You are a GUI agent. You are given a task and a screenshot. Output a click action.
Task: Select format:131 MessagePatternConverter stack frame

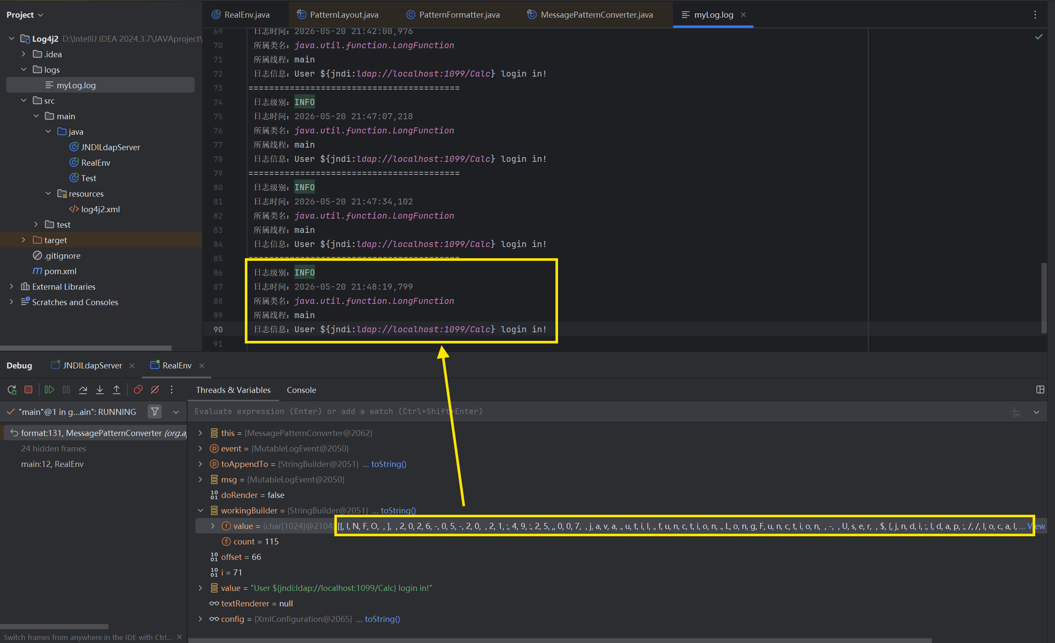96,433
